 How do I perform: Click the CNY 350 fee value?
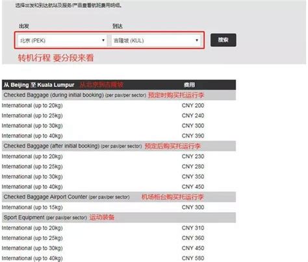pos(193,176)
